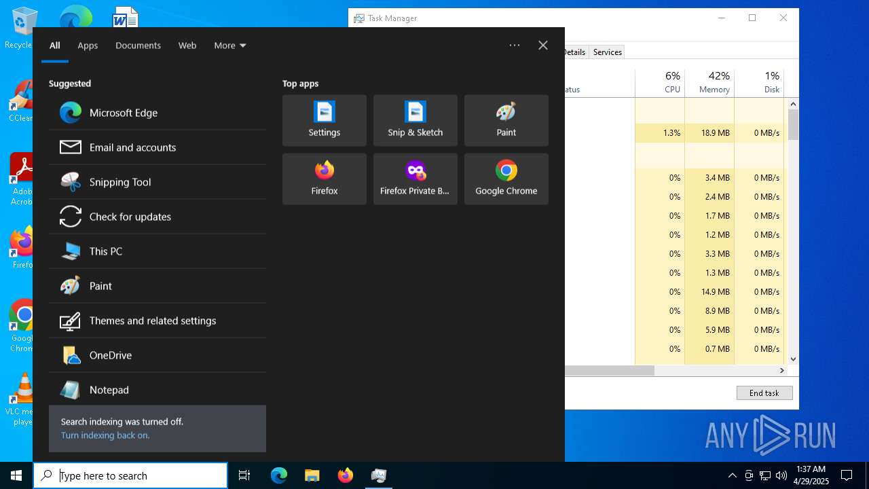
Task: Open the search options ellipsis menu
Action: click(x=515, y=46)
